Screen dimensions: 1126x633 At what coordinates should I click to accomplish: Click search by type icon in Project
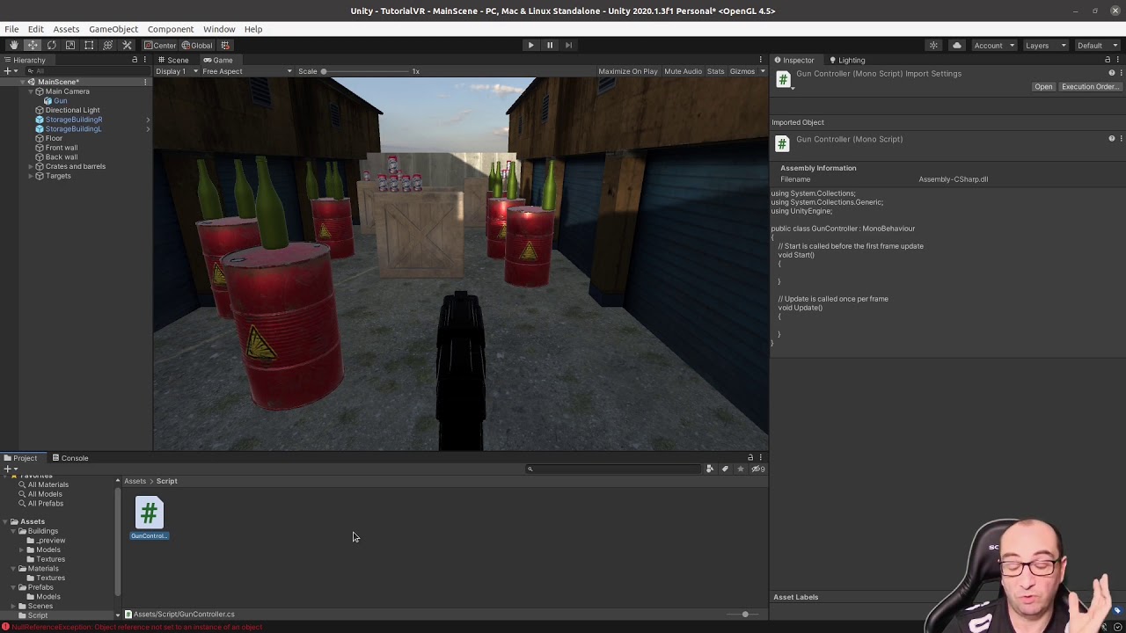710,469
